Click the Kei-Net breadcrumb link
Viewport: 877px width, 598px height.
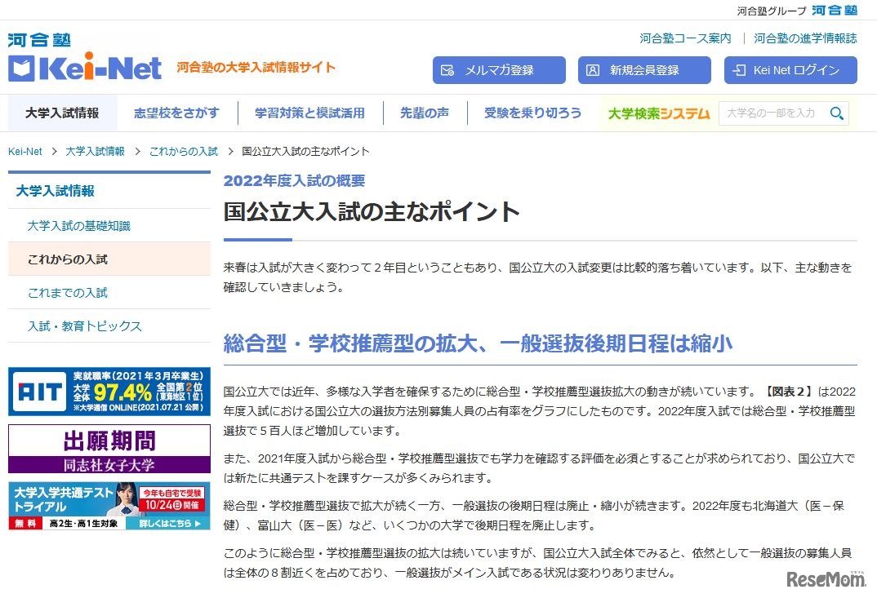tap(24, 151)
